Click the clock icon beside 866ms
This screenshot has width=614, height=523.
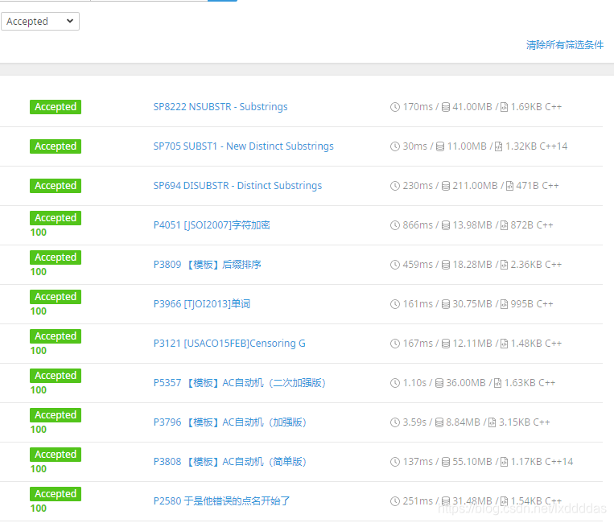point(394,225)
